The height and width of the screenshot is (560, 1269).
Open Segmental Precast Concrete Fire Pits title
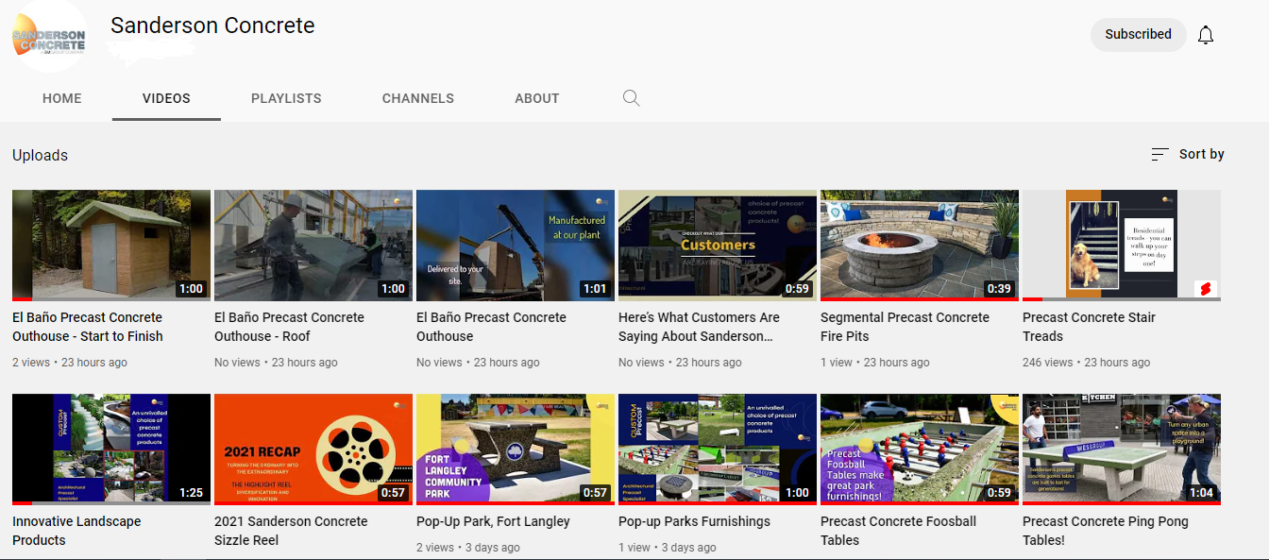pos(905,327)
